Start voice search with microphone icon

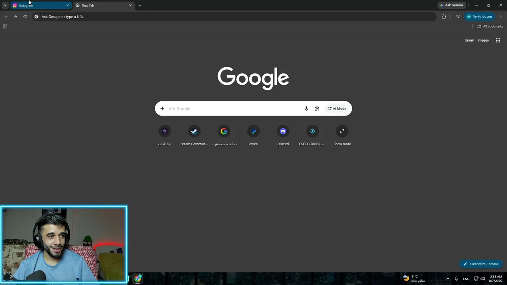pos(306,108)
